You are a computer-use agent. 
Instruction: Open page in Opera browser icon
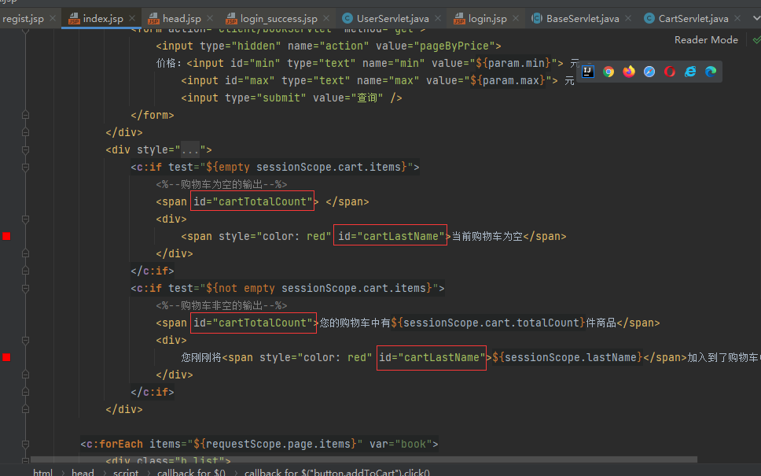coord(670,72)
